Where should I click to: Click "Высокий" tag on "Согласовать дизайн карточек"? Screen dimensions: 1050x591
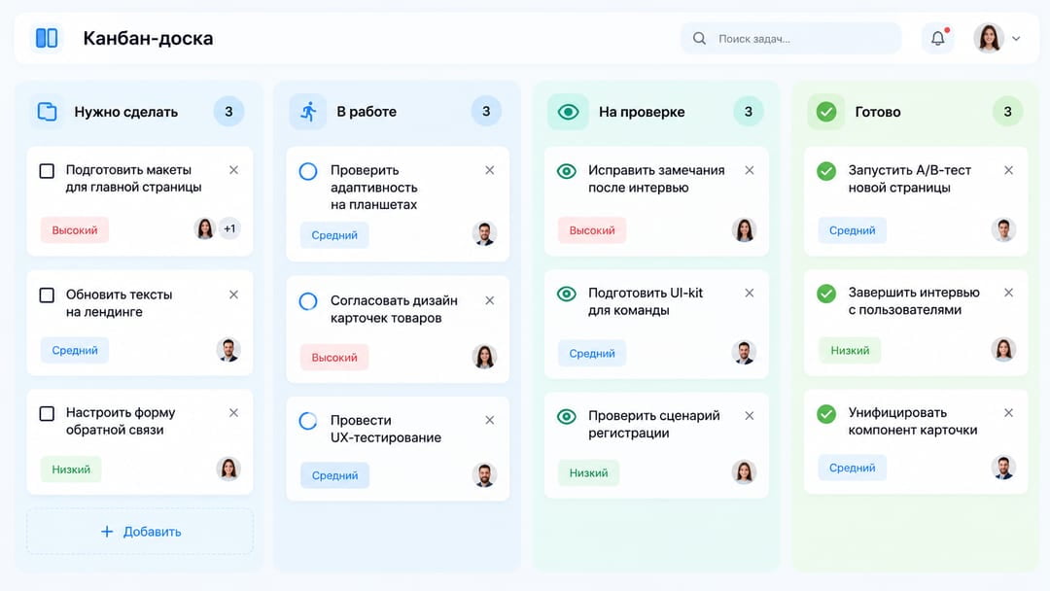click(334, 358)
